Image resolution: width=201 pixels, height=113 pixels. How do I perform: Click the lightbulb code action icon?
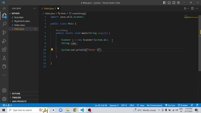(x=52, y=50)
